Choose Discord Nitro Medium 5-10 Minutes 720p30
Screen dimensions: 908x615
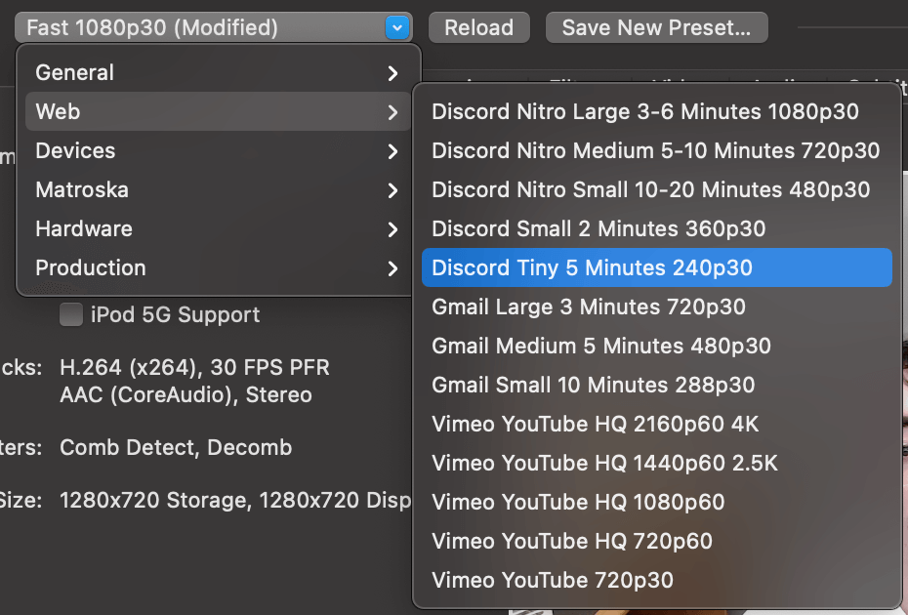click(655, 150)
